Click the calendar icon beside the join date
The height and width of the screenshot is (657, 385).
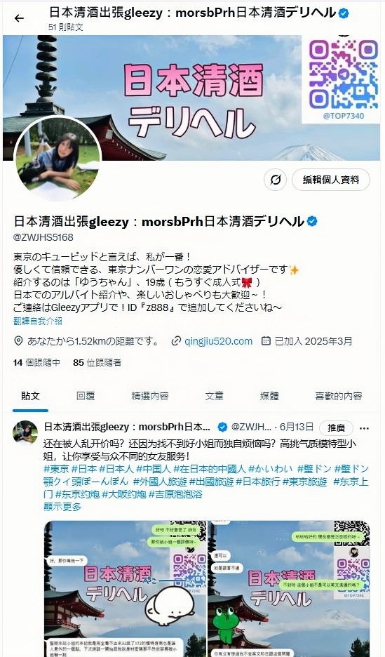[x=266, y=340]
